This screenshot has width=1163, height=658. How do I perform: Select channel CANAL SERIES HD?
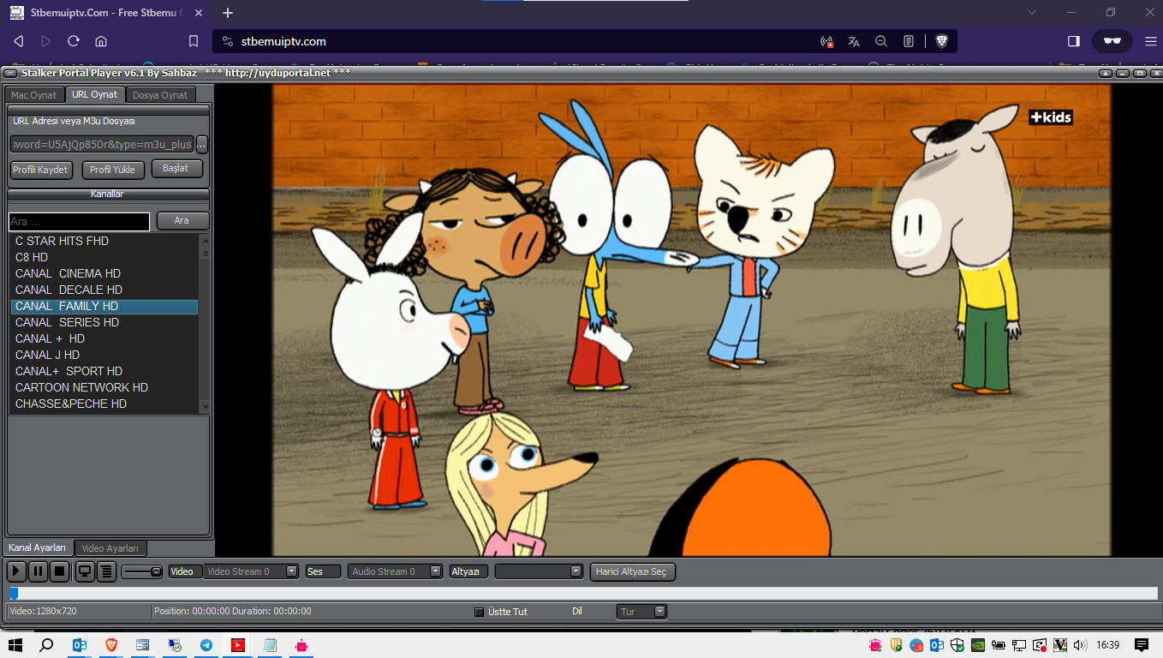[x=104, y=322]
